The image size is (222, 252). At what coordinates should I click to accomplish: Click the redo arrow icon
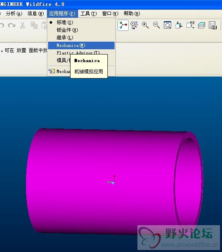coord(12,25)
